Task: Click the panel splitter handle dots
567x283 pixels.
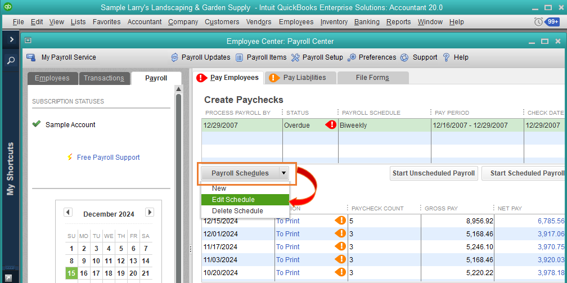Action: coord(190,249)
